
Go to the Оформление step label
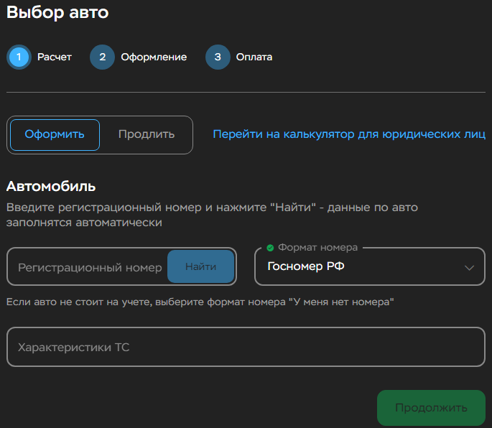154,57
